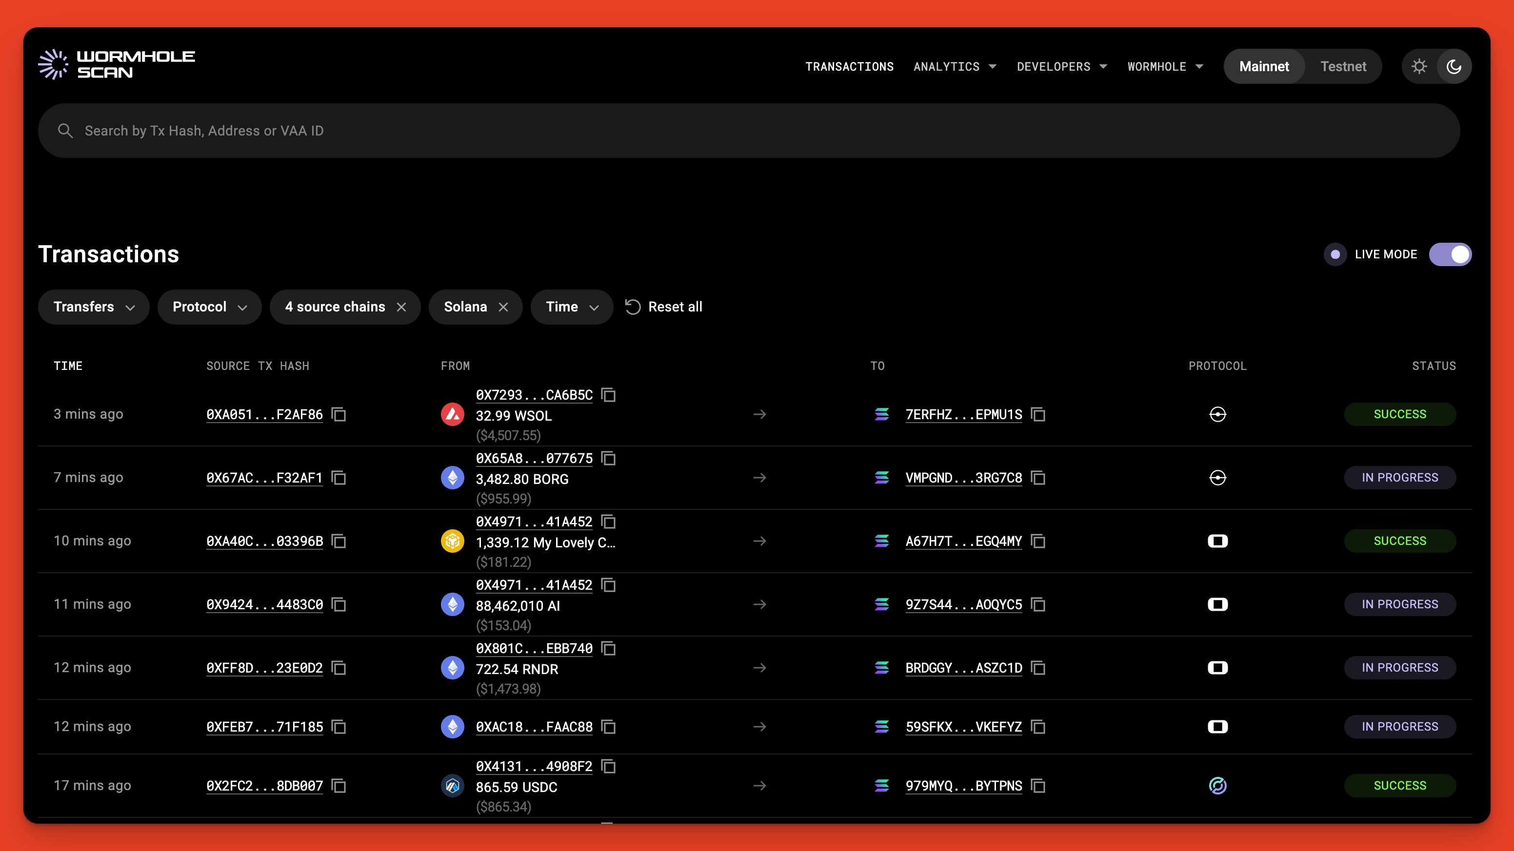Click the Avalanche chain icon in first row
1514x851 pixels.
point(453,414)
